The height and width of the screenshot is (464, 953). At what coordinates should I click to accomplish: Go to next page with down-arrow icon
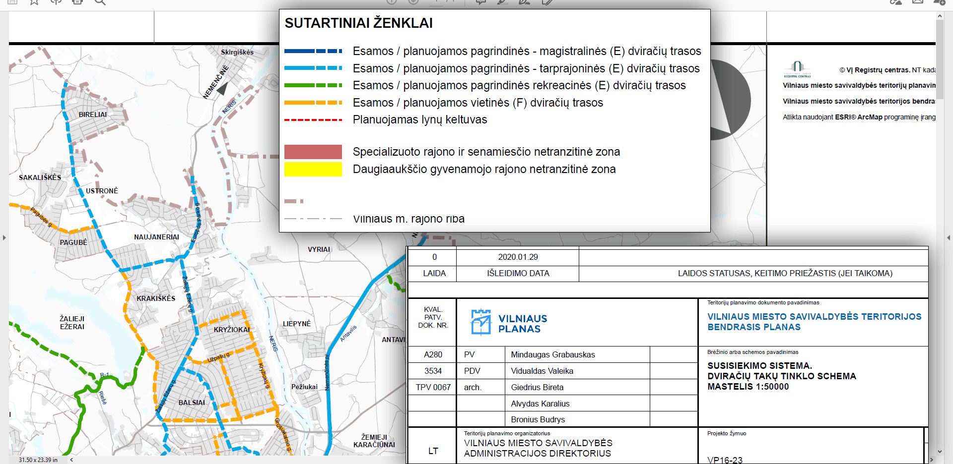413,1
